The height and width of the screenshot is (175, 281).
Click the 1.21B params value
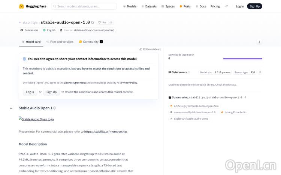pos(223,72)
